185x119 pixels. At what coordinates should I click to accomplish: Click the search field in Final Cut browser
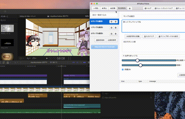pyautogui.click(x=9, y=20)
